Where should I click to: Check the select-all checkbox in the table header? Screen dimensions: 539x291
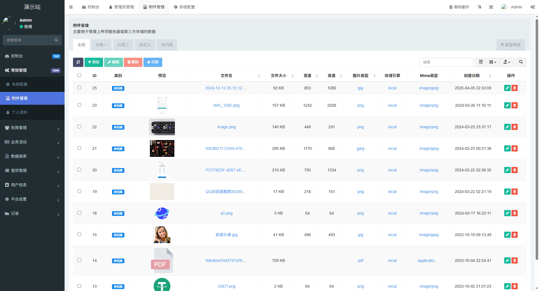tap(79, 75)
